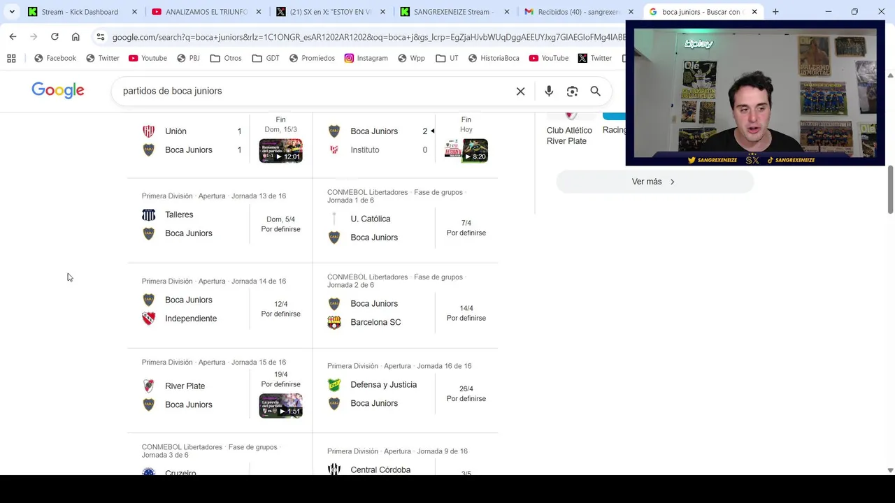Open the PBJ bookmark

(x=188, y=58)
